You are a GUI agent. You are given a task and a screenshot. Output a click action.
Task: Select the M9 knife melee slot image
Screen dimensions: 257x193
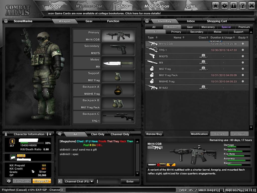click(118, 63)
